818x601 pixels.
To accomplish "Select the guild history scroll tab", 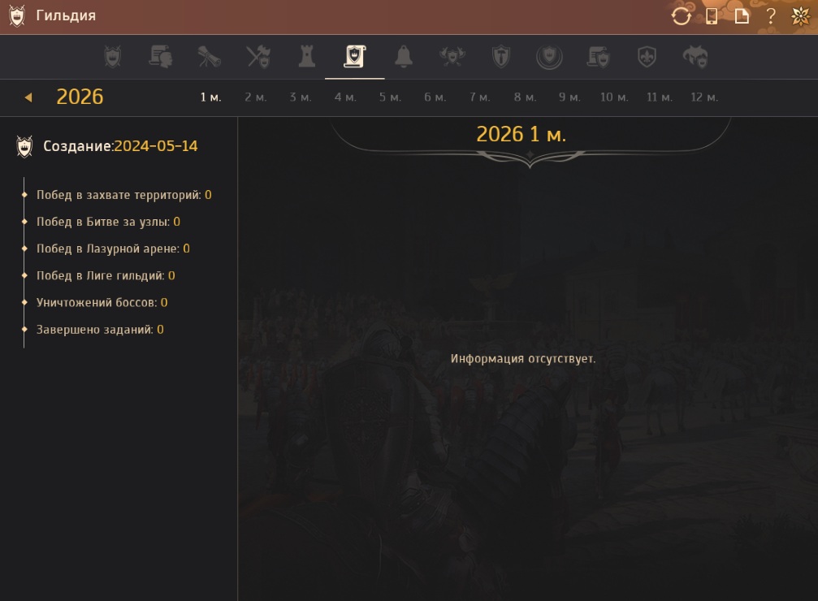I will 354,57.
